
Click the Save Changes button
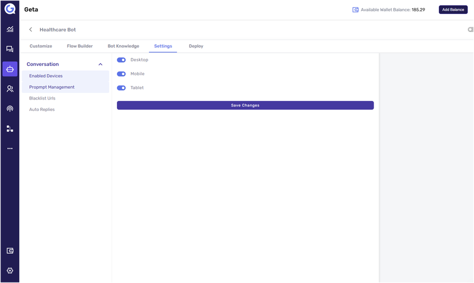pos(245,105)
